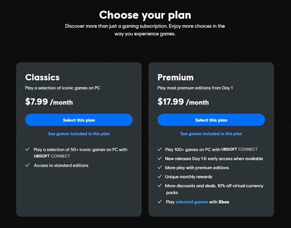Click the Classics plan heading

pyautogui.click(x=42, y=77)
